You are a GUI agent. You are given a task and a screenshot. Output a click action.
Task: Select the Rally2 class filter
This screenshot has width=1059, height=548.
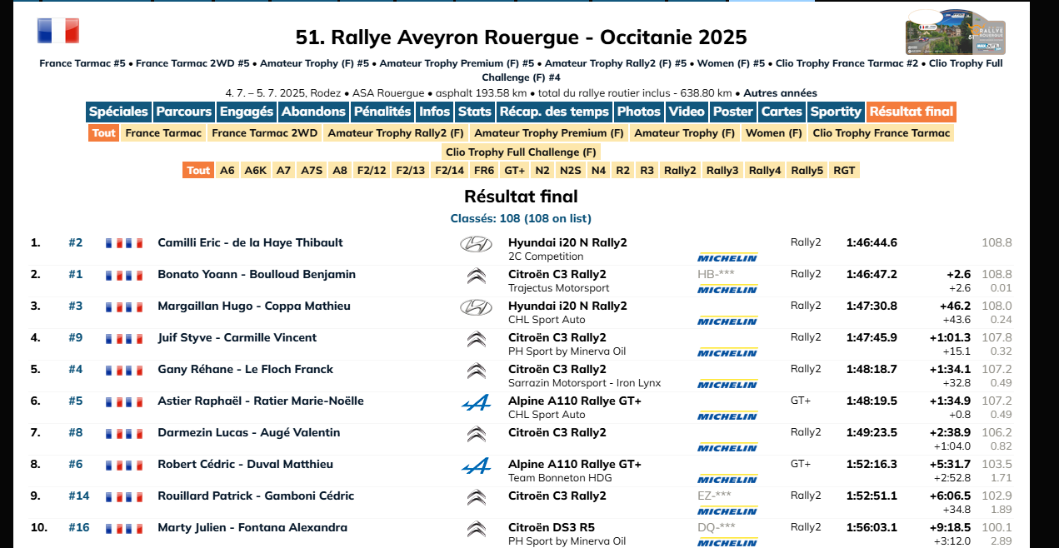tap(680, 171)
